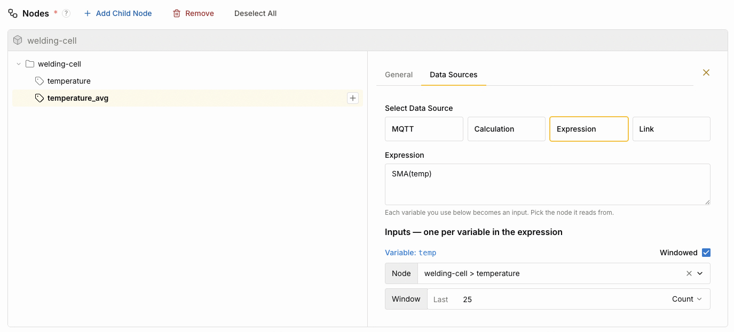Screen dimensions: 734x332
Task: Click the help question mark icon beside Nodes
Action: click(x=66, y=13)
